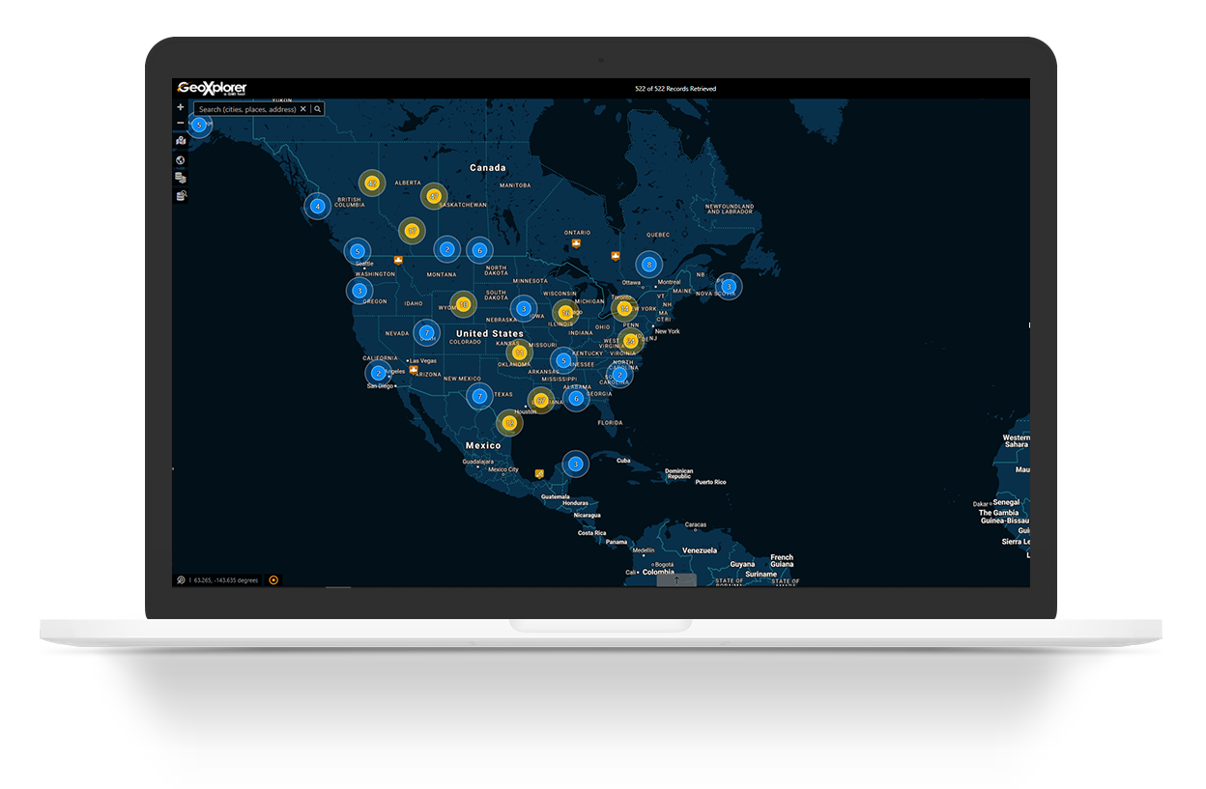
Task: Click the 'United States' map label
Action: coord(491,333)
